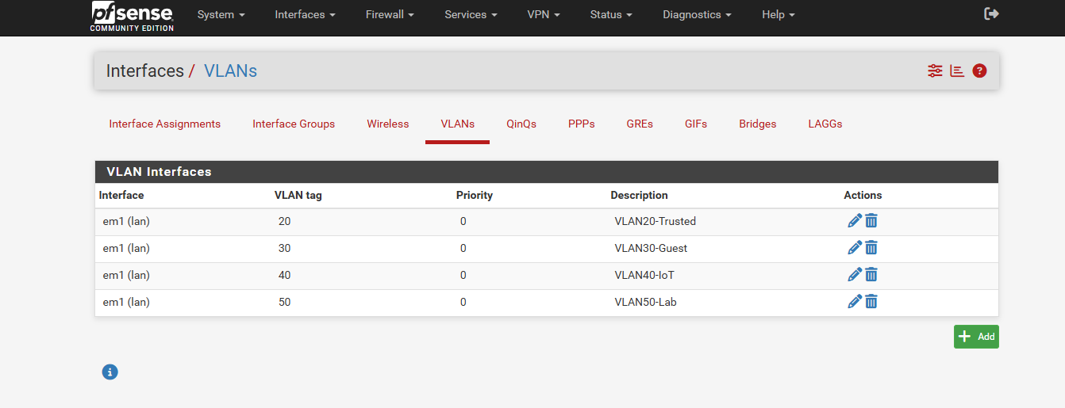Click the green Add button
This screenshot has width=1065, height=408.
coord(976,337)
